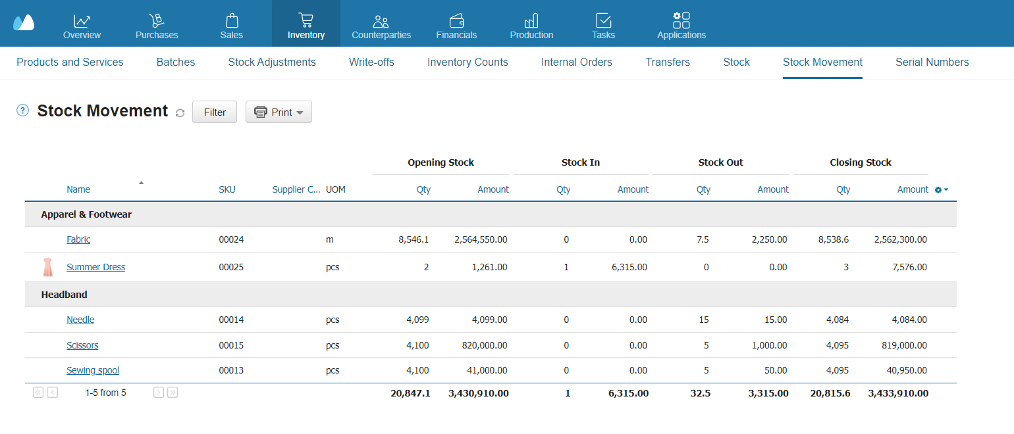Open the Inventory Counts tab
1014x434 pixels.
pyautogui.click(x=467, y=62)
